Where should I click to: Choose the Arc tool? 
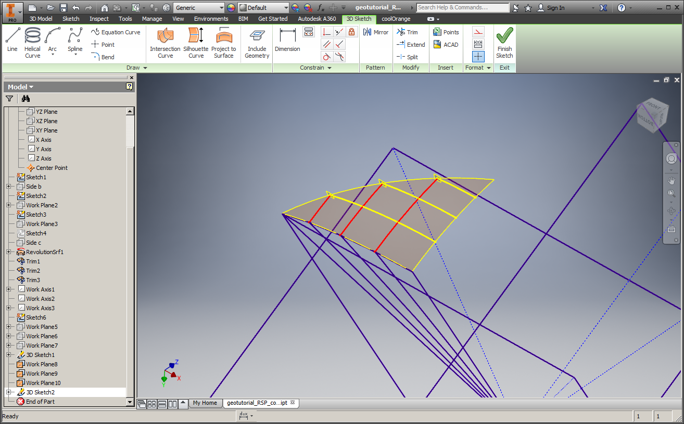point(53,42)
